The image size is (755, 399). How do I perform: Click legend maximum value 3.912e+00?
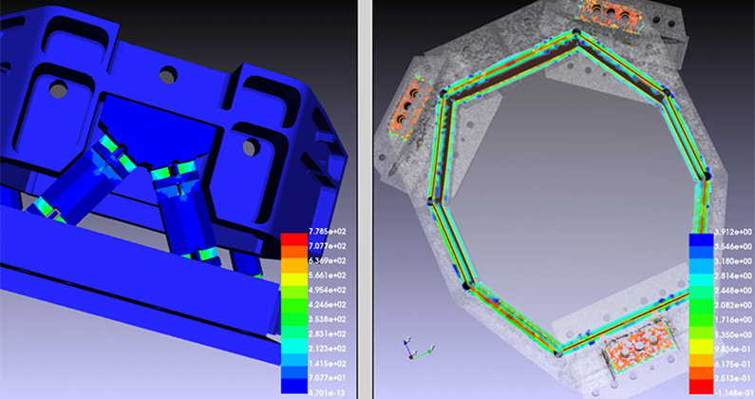pyautogui.click(x=734, y=232)
